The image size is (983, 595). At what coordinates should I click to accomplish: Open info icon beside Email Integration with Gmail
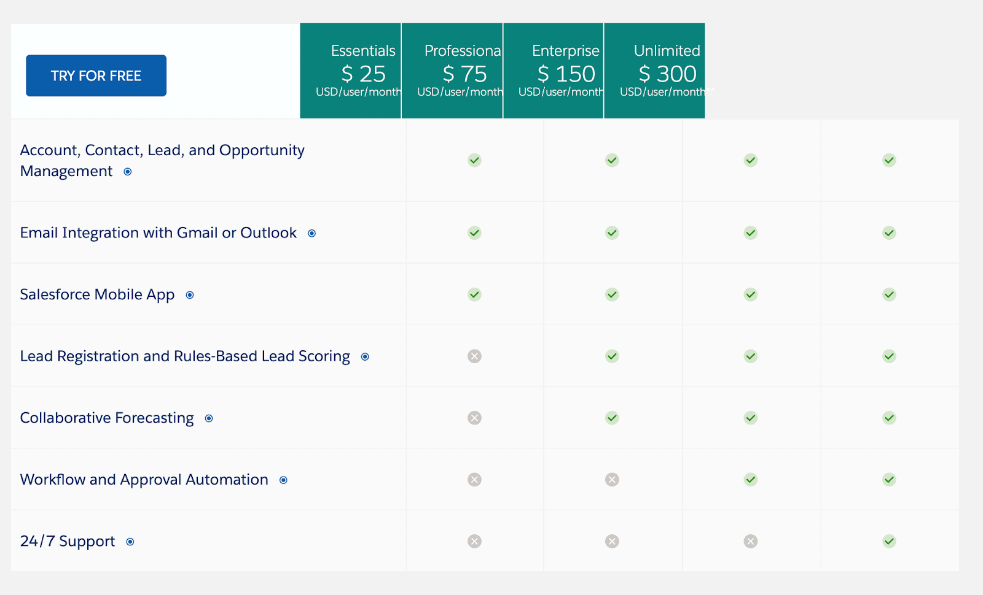(x=312, y=233)
